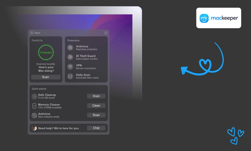Click the Antivirus icon in Protections

70,48
